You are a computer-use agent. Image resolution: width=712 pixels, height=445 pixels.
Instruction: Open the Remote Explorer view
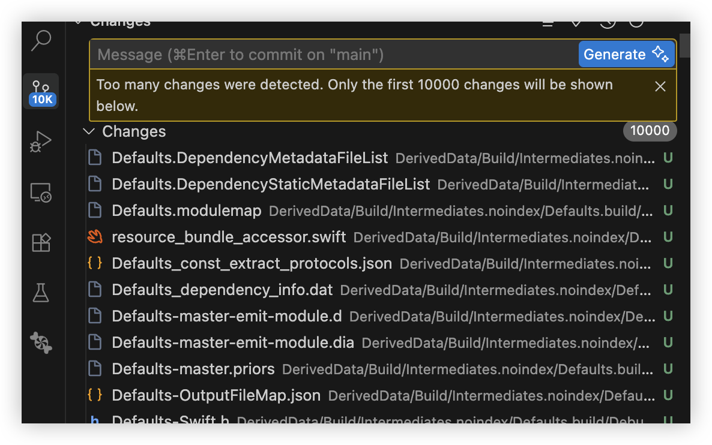point(41,193)
